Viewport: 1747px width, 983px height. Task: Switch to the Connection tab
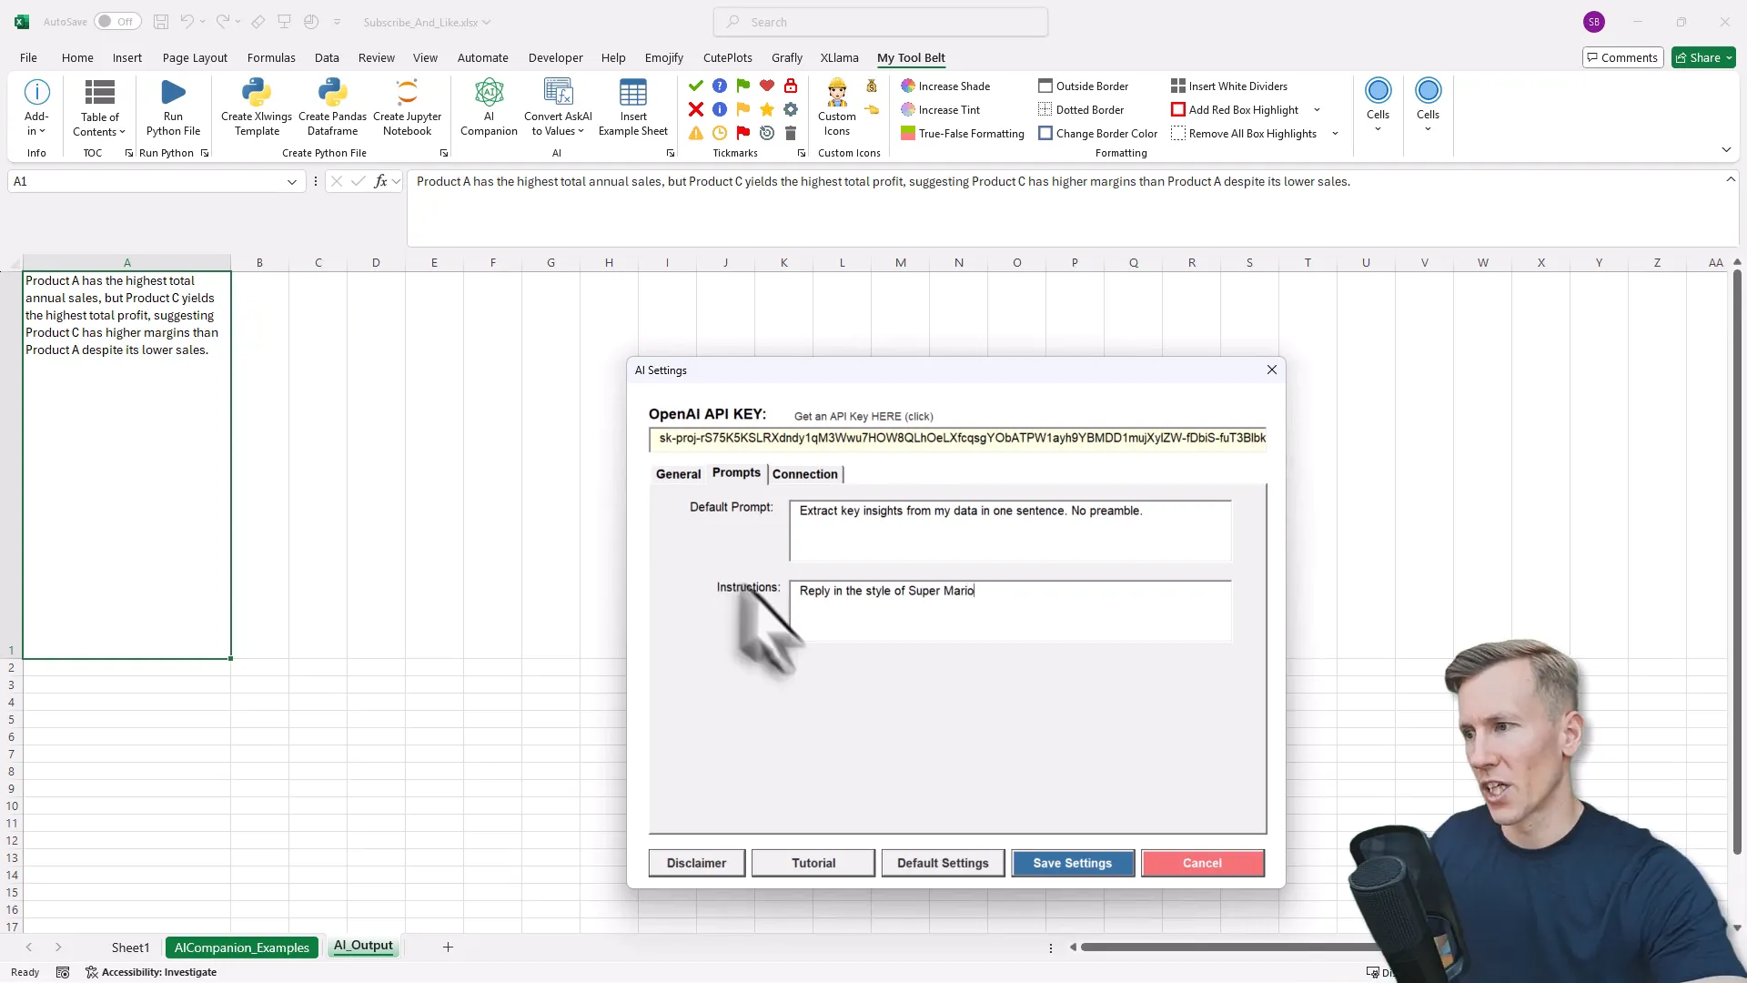(804, 473)
